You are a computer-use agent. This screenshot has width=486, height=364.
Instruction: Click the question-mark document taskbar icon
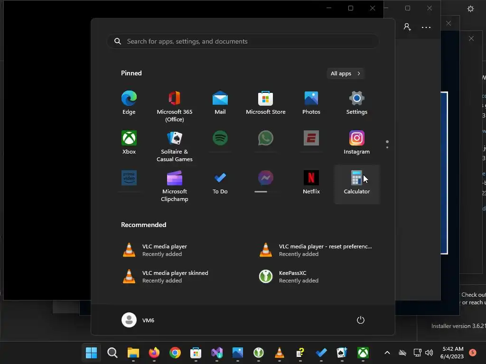pyautogui.click(x=300, y=353)
